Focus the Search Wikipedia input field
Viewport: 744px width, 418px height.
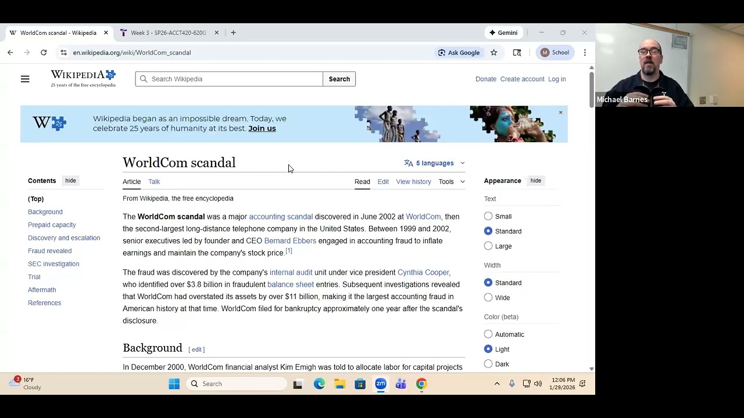(x=229, y=79)
